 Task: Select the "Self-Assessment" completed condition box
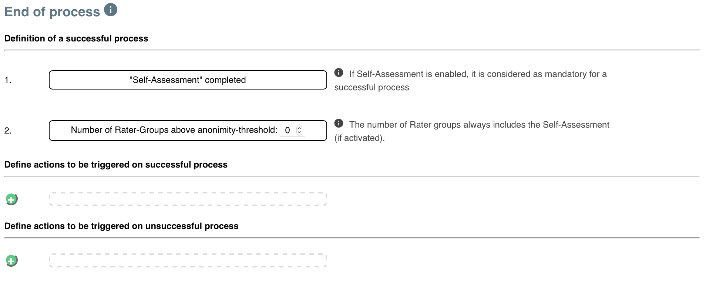point(188,80)
